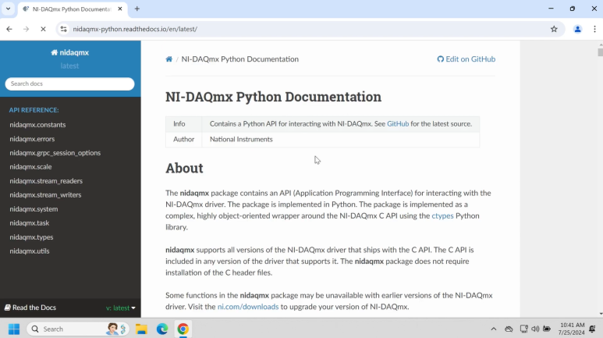This screenshot has width=603, height=338.
Task: Follow the ctypes link
Action: [442, 215]
